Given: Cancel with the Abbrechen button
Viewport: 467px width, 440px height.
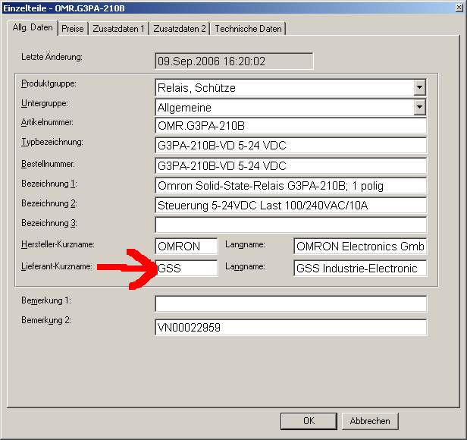Looking at the screenshot, I should [x=370, y=421].
